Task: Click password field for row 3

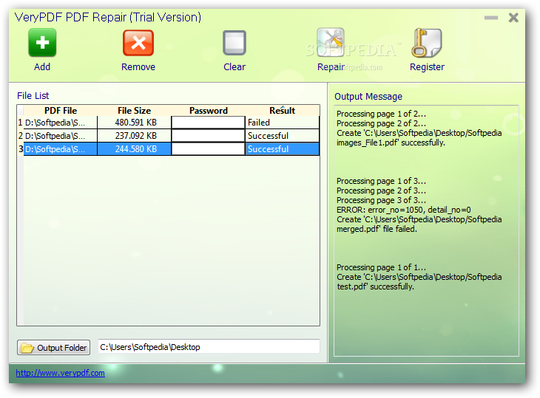Action: pyautogui.click(x=209, y=149)
